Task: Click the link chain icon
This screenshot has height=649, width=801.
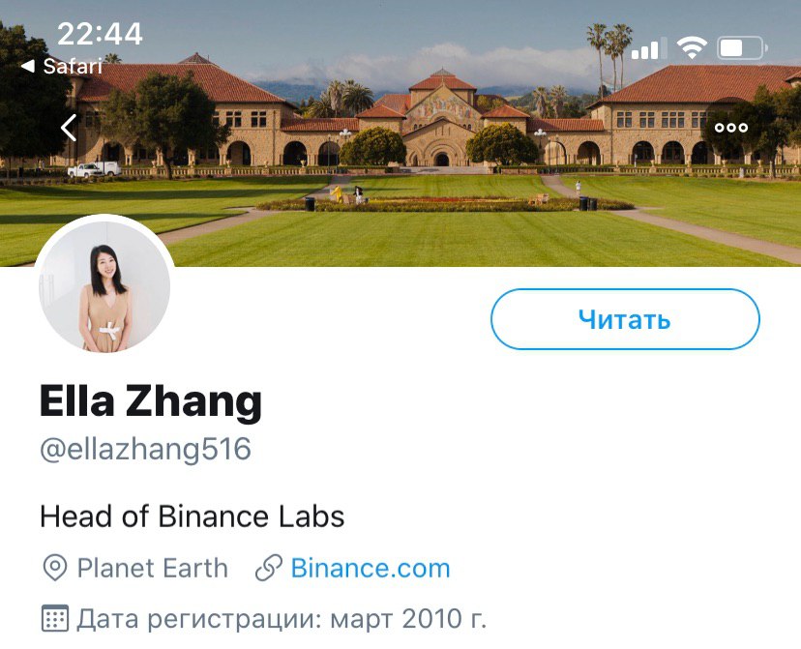Action: [x=269, y=568]
